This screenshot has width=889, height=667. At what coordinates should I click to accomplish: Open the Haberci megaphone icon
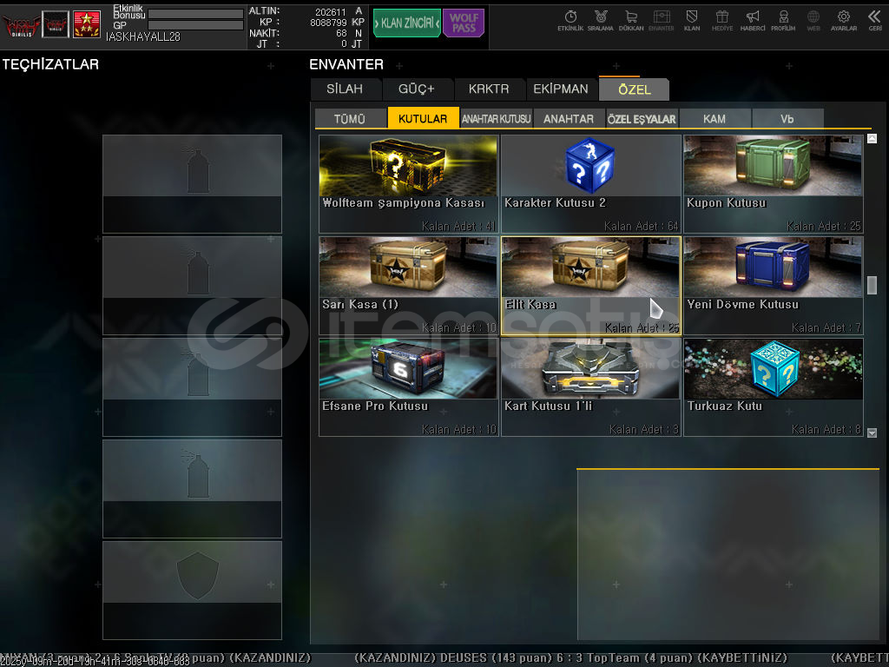(753, 21)
